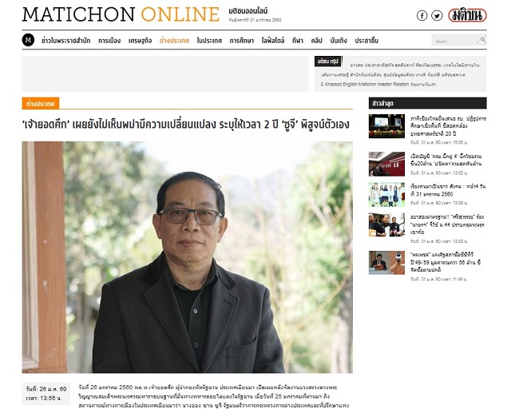Screen dimensions: 511x409
Task: Focus the search input field
Action: click(455, 40)
